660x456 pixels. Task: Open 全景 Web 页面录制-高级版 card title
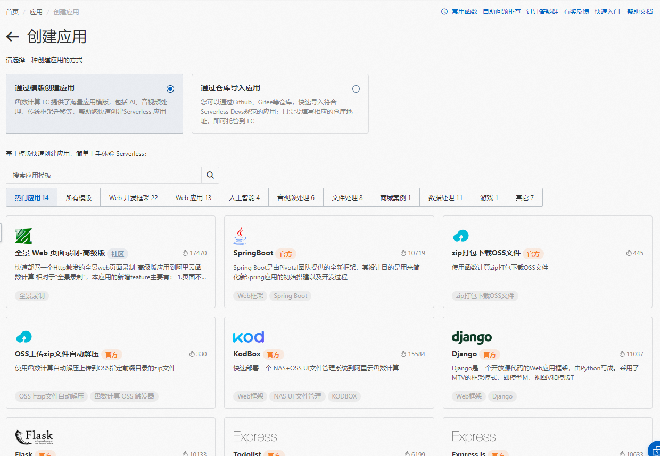click(60, 253)
